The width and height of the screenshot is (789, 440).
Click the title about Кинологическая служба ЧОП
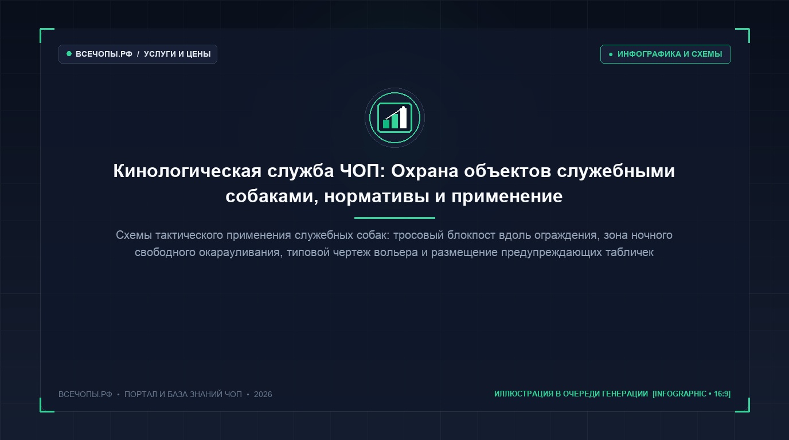coord(394,183)
